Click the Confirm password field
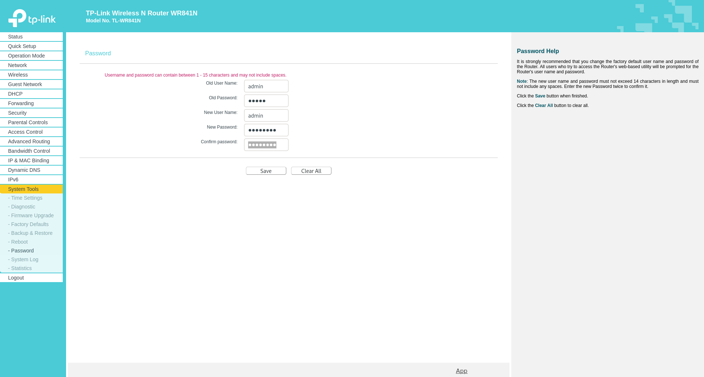 coord(266,145)
